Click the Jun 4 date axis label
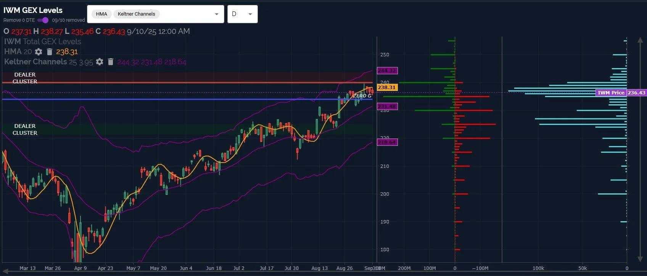 [x=186, y=268]
